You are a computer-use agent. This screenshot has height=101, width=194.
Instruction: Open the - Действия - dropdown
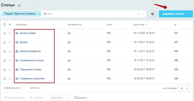pos(59,98)
